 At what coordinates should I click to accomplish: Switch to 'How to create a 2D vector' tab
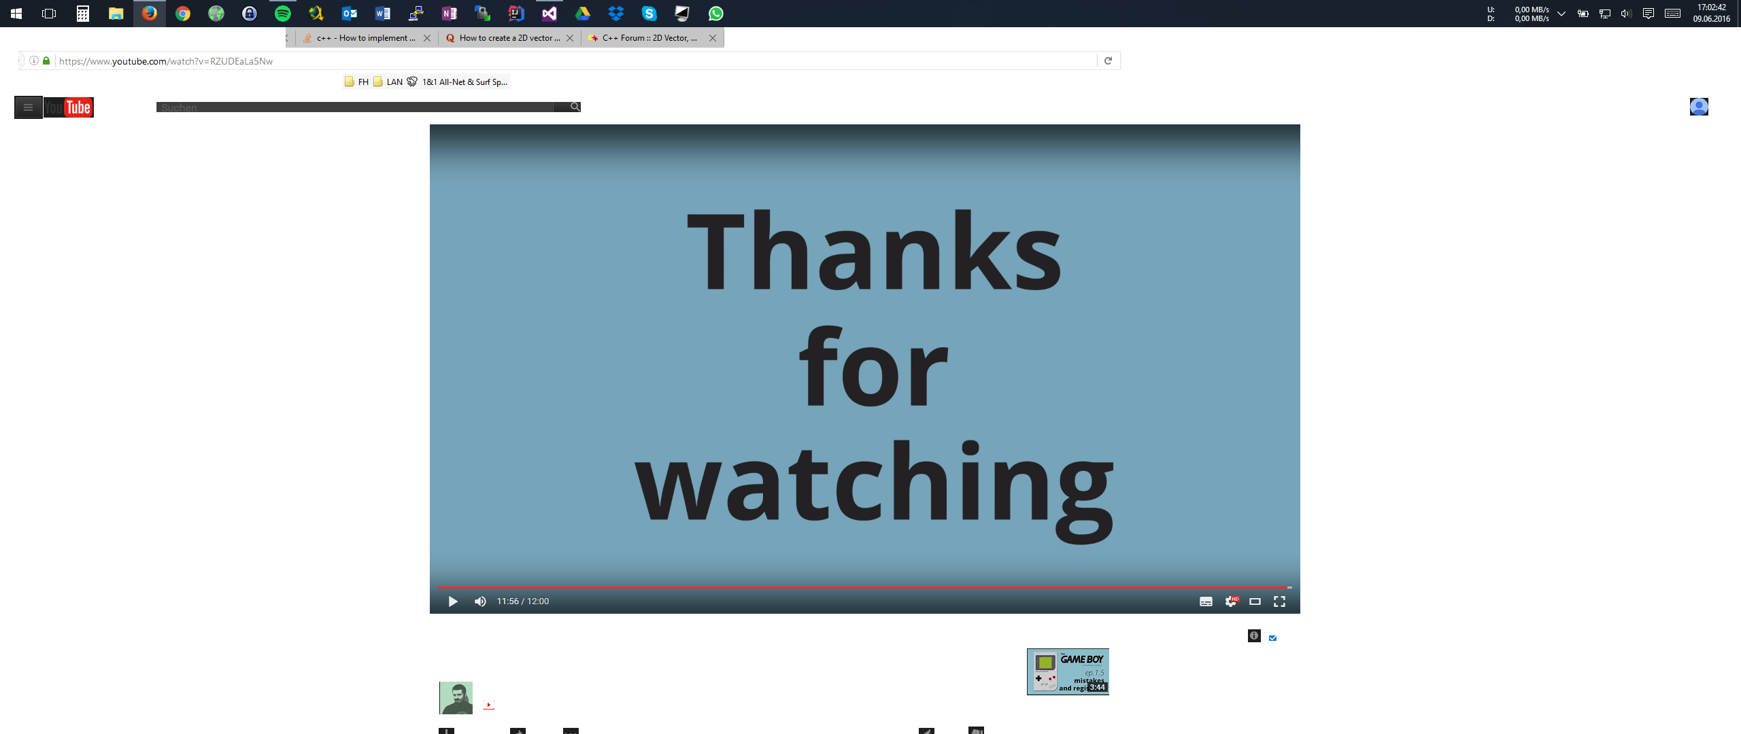click(x=509, y=38)
